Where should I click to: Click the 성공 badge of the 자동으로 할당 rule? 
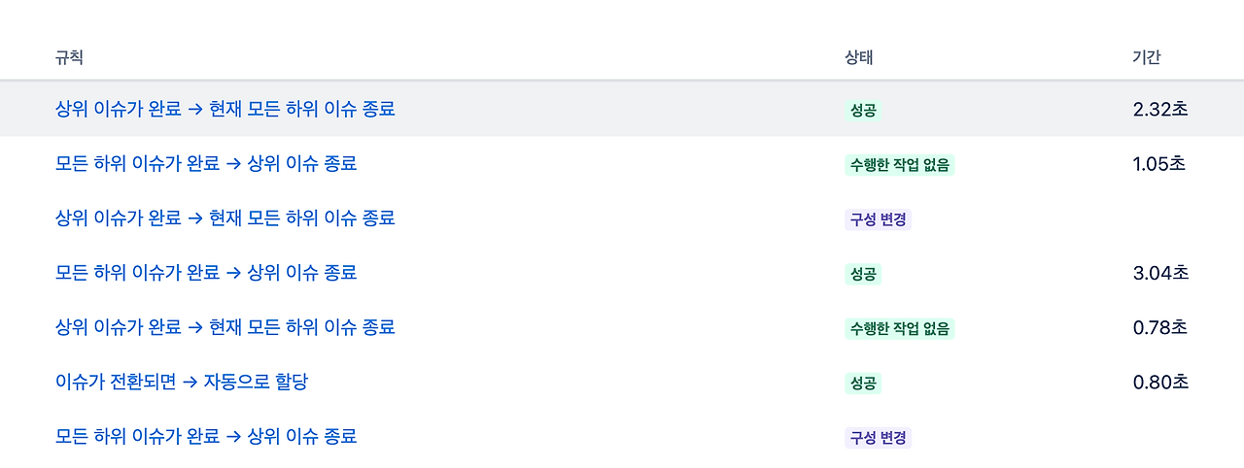tap(863, 384)
